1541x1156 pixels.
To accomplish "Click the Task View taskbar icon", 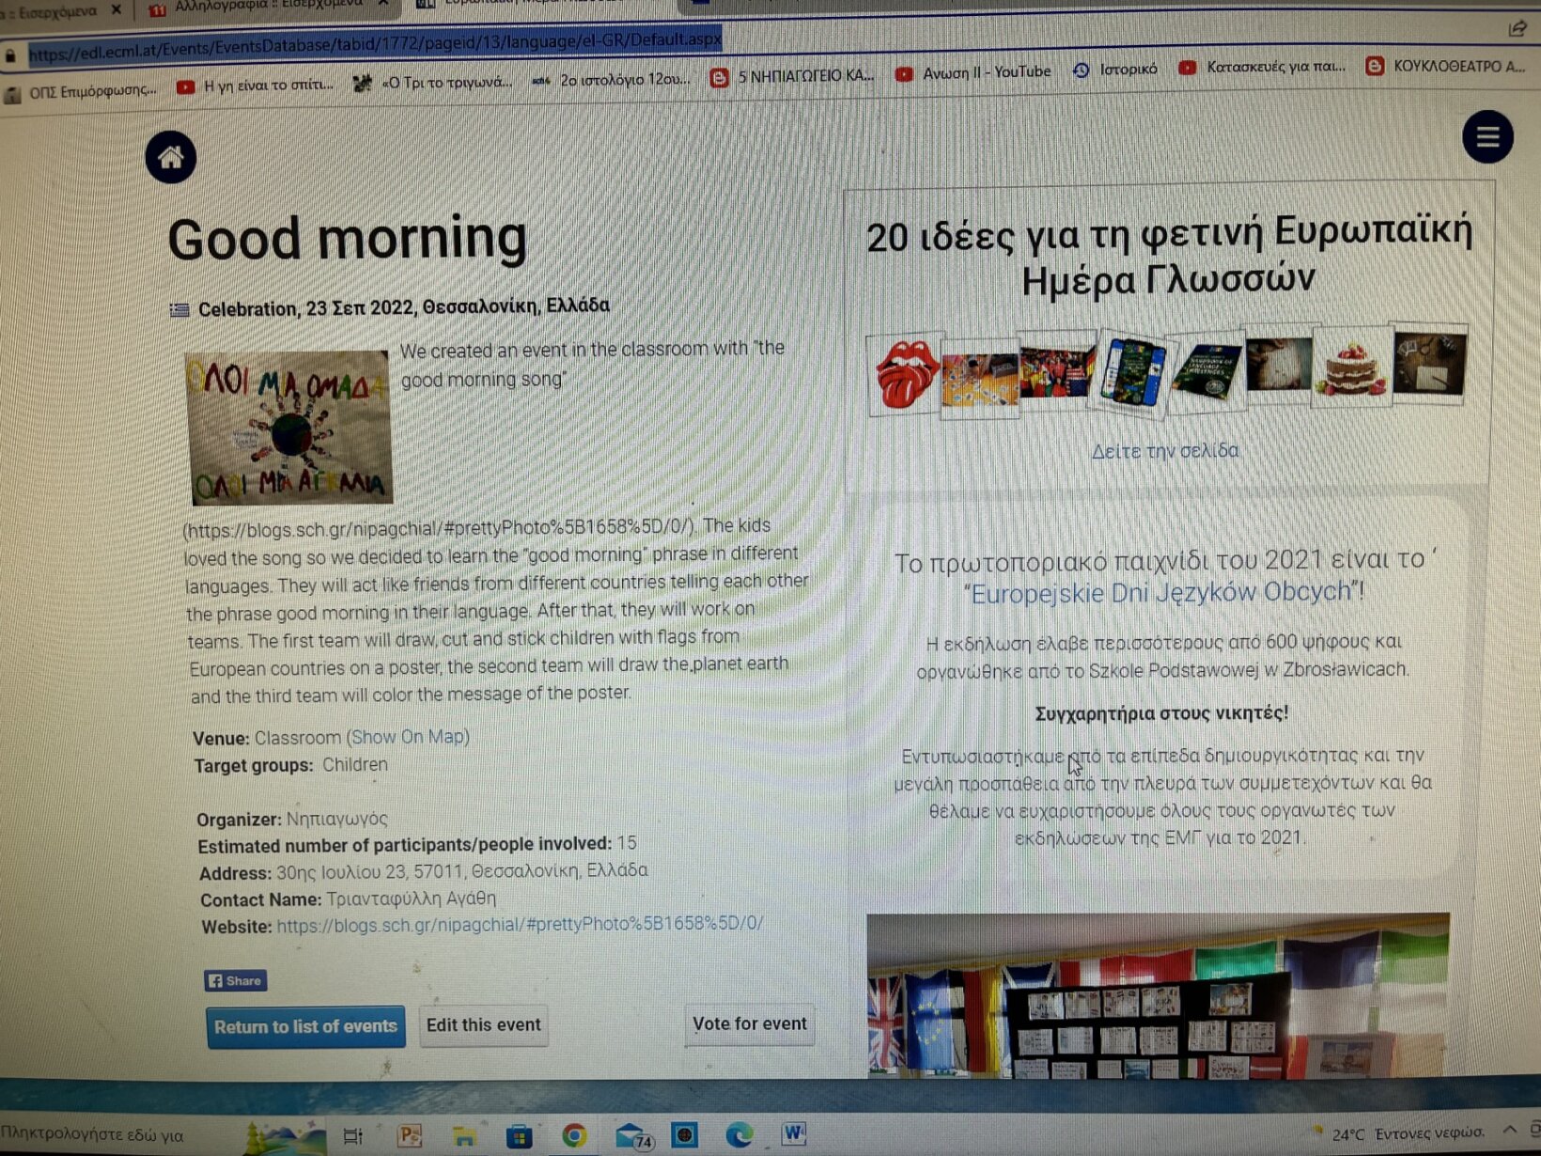I will point(353,1136).
